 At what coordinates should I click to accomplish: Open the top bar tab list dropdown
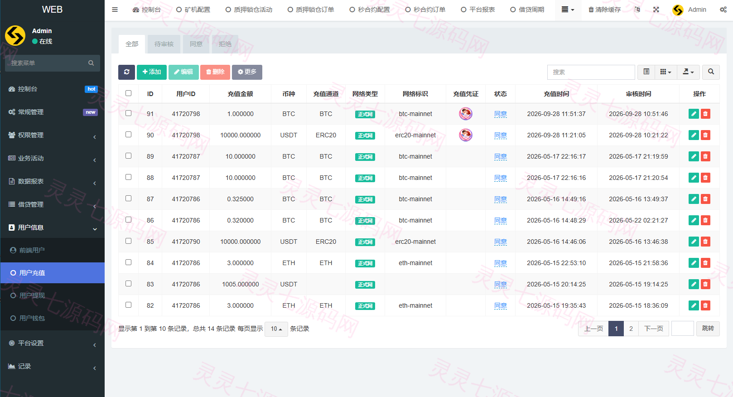click(x=568, y=10)
